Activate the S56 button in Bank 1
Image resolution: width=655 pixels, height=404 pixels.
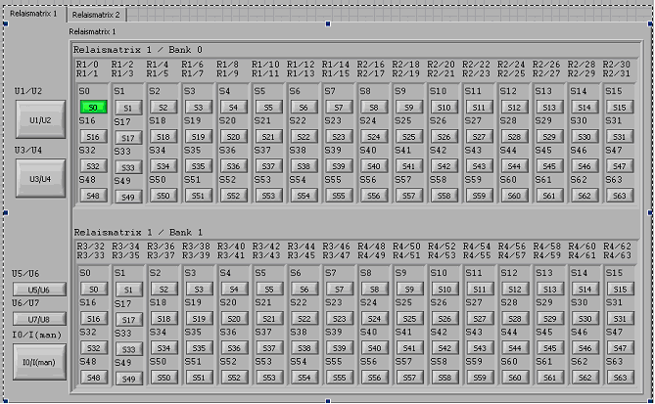click(x=375, y=378)
